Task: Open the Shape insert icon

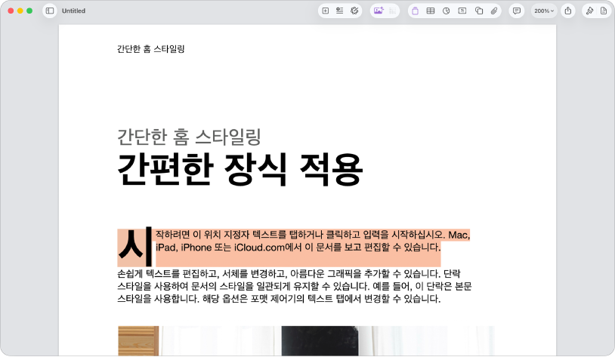Action: click(479, 11)
